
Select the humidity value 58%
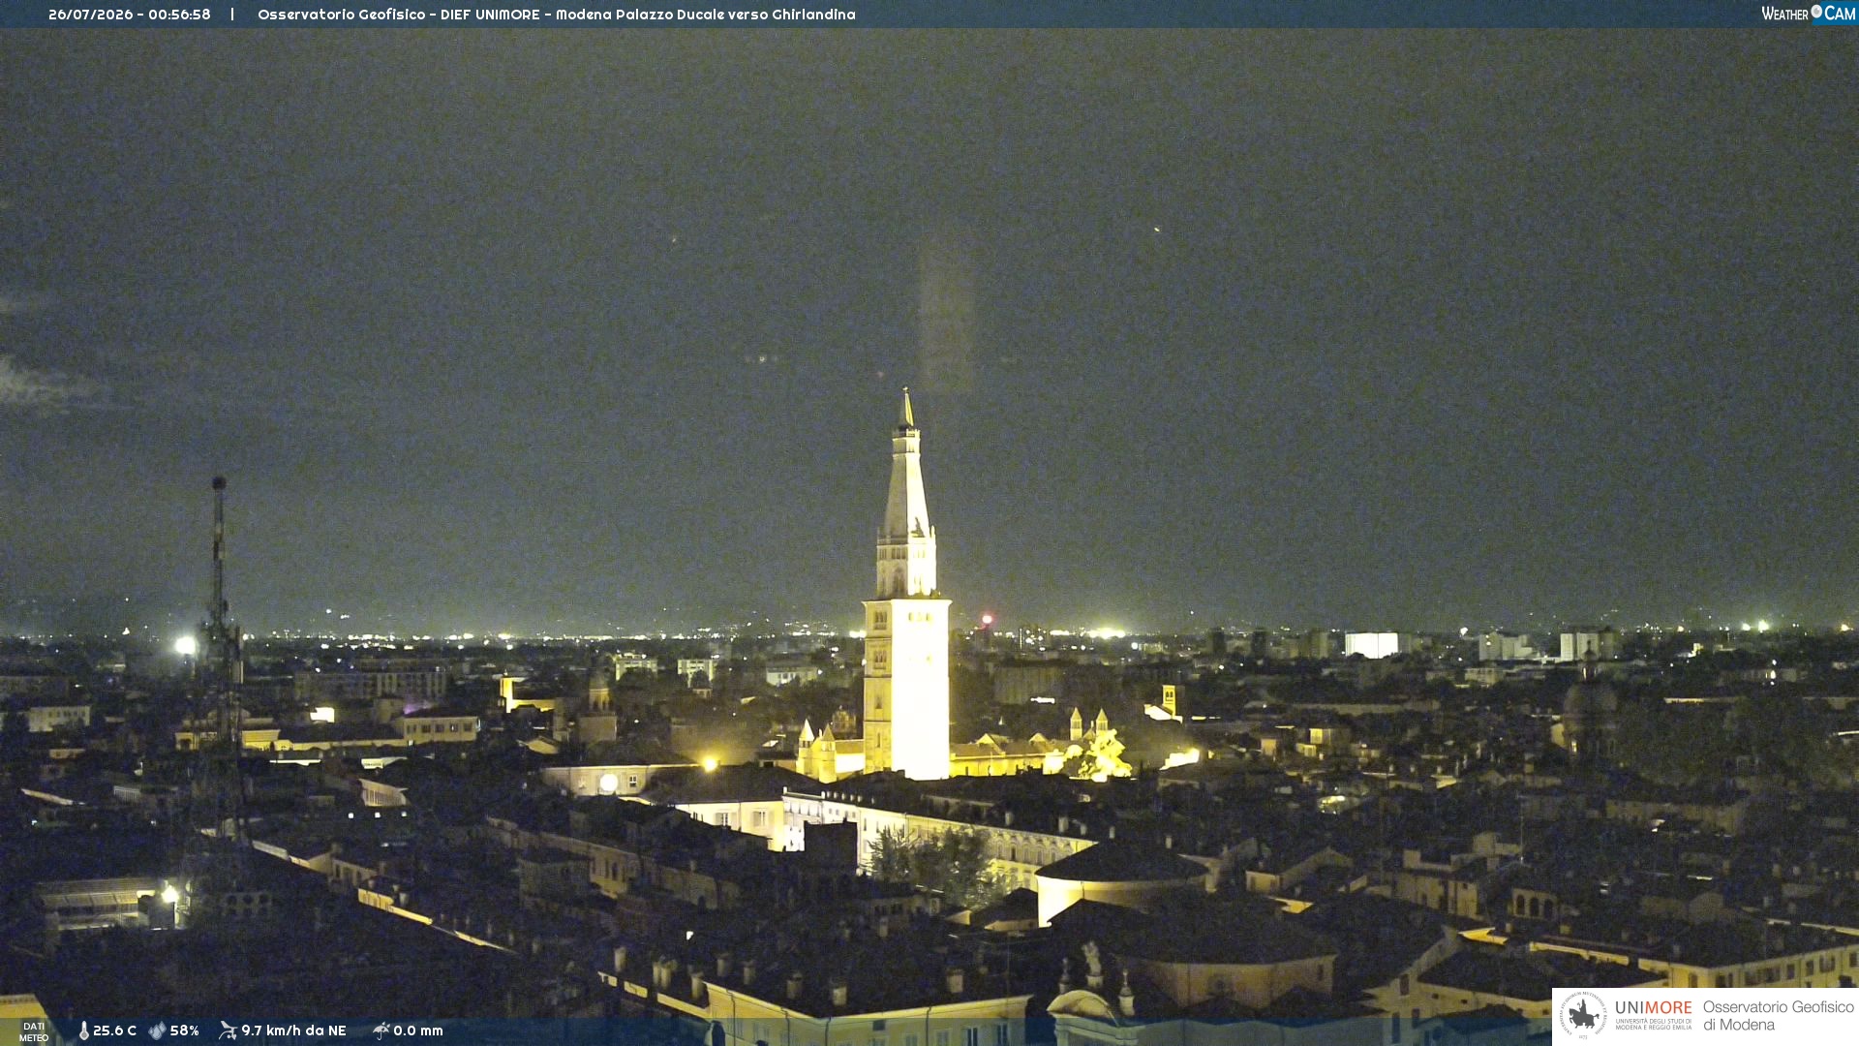(x=185, y=1031)
